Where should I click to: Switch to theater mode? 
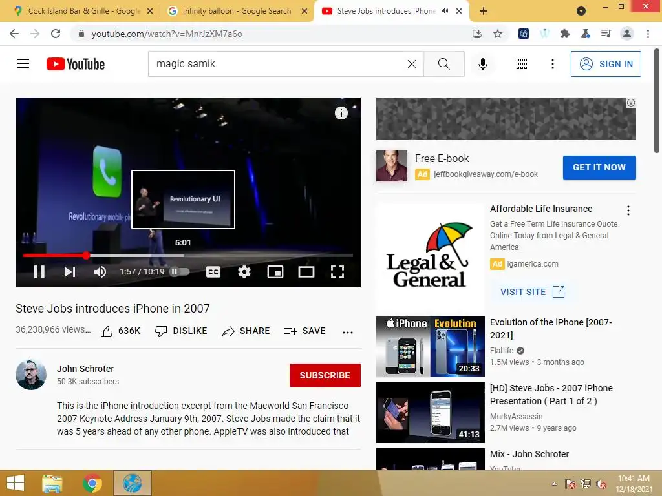(x=306, y=272)
